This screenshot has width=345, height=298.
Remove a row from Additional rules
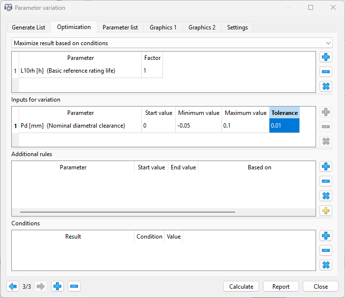tap(326, 181)
